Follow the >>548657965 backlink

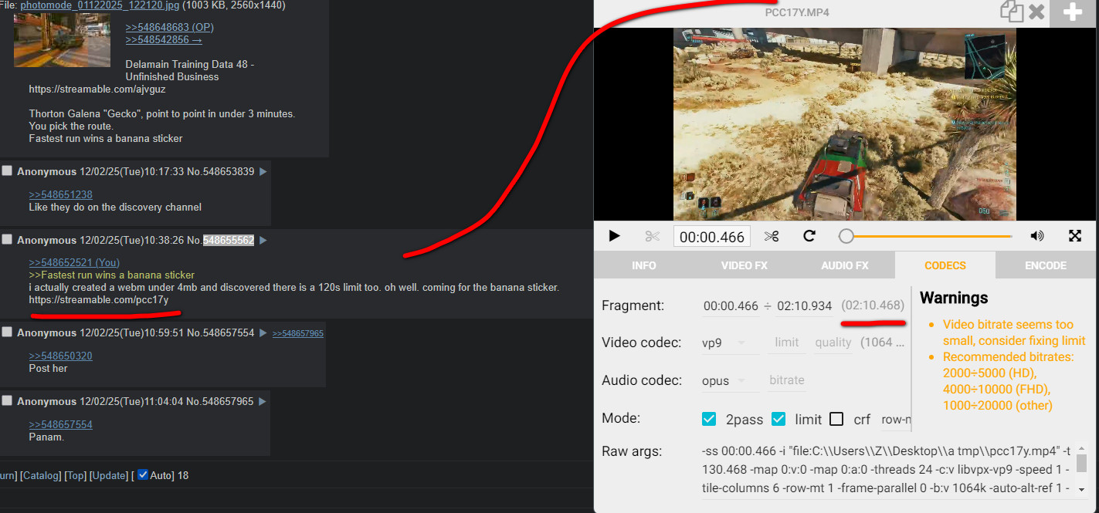[x=298, y=333]
